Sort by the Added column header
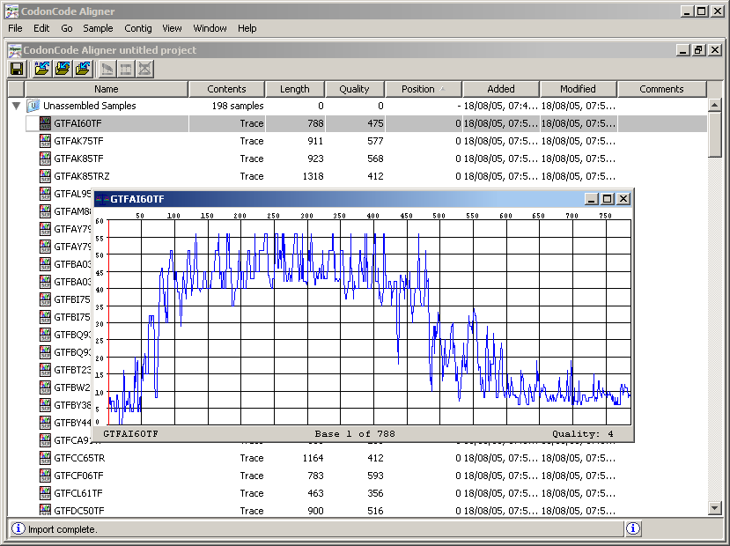 point(501,89)
